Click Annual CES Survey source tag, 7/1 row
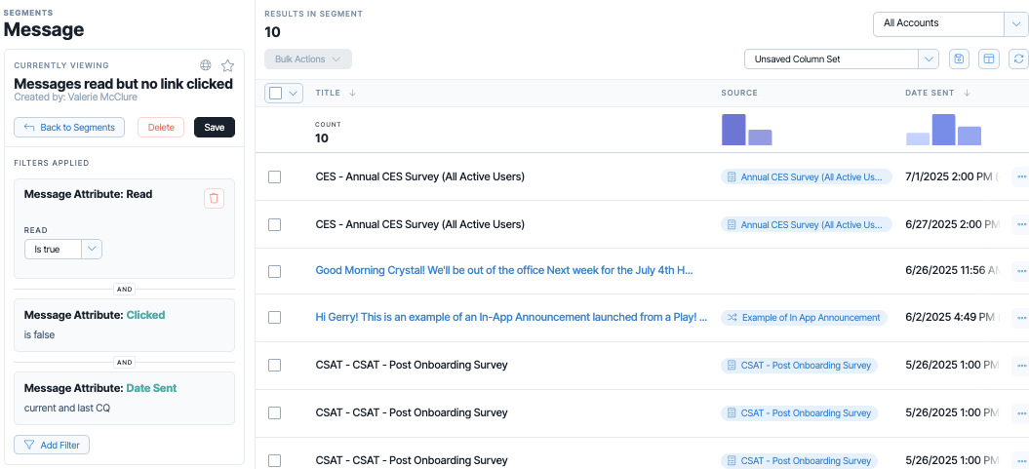The image size is (1029, 469). (807, 176)
